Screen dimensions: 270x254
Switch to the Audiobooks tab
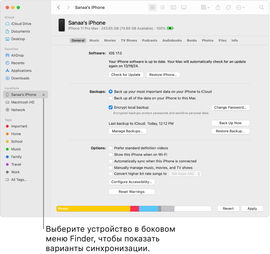pyautogui.click(x=172, y=40)
